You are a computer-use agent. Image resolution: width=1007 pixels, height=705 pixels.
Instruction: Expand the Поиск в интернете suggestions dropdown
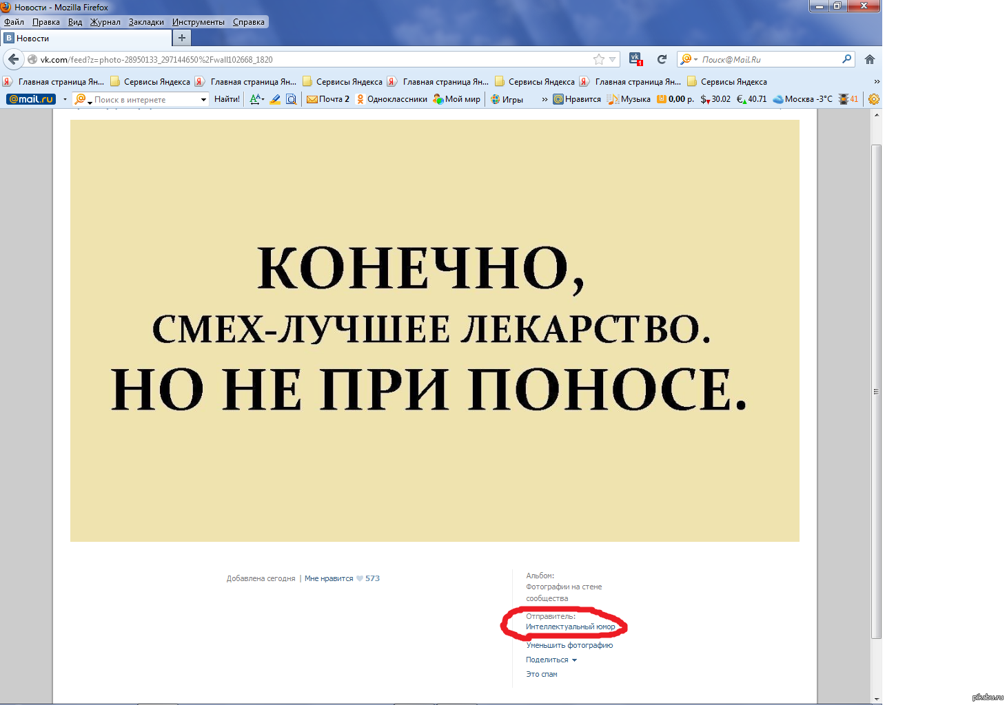point(203,100)
